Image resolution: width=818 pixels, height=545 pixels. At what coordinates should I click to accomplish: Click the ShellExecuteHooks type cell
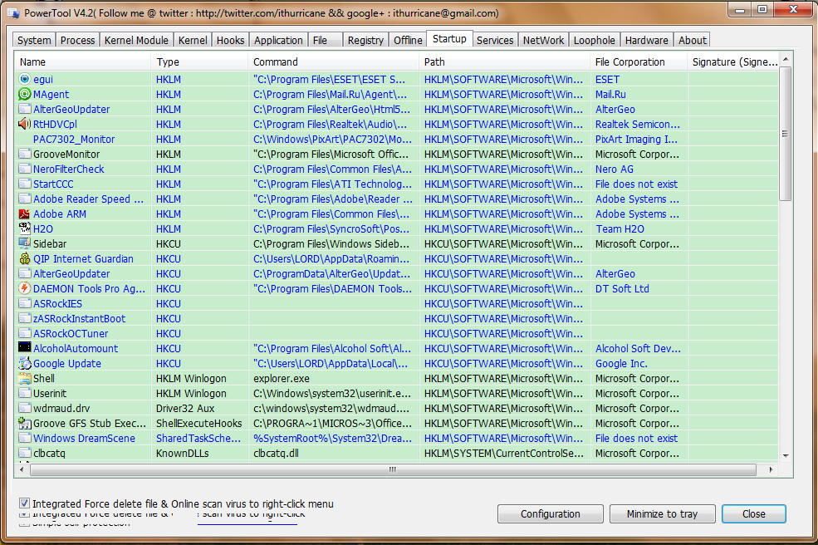198,424
